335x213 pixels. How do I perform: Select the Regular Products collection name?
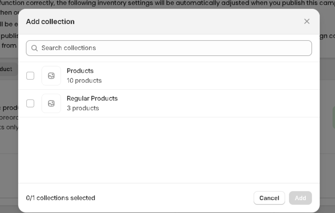click(x=92, y=98)
